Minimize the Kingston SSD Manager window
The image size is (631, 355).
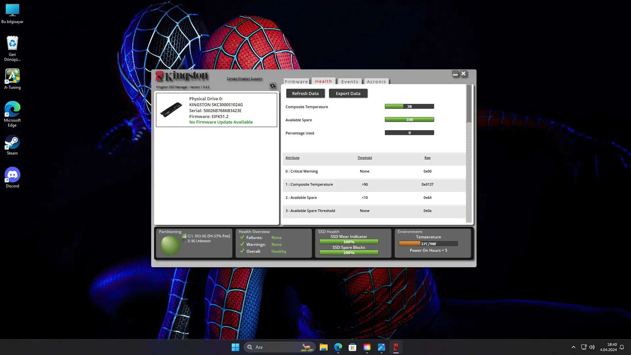click(x=455, y=74)
